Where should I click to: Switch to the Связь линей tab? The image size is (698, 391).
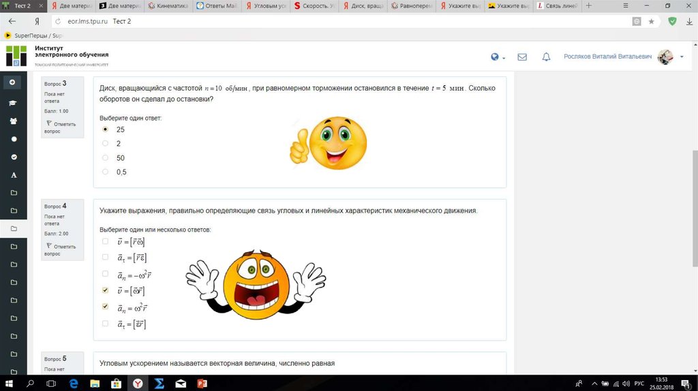(x=558, y=5)
